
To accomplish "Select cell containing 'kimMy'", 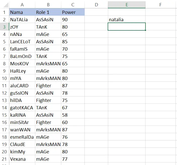I will 22,152.
